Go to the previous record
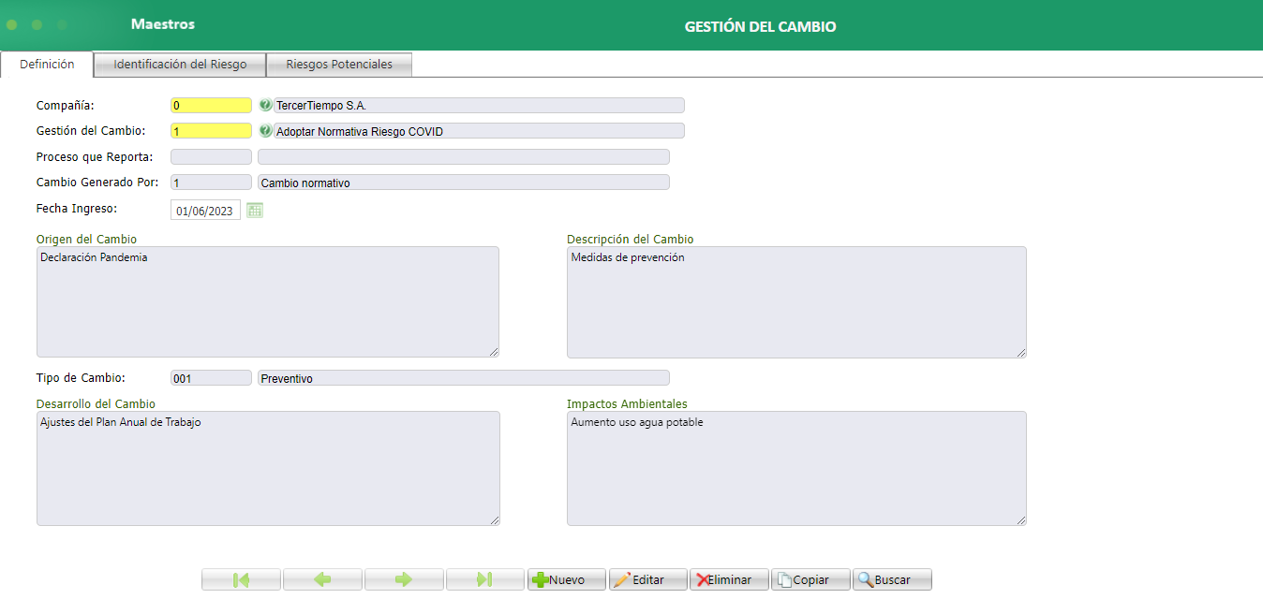 coord(322,579)
